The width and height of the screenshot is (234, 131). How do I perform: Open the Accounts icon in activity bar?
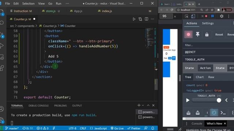pos(2,109)
